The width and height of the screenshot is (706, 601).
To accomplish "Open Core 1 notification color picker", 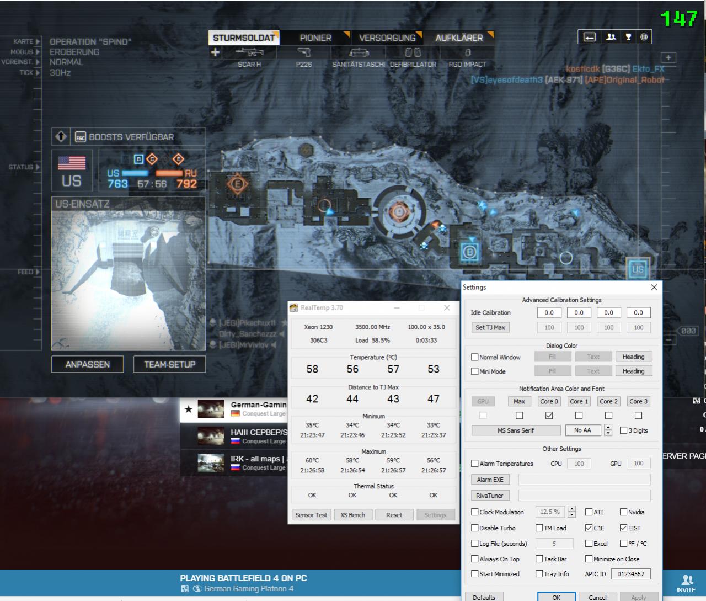I will click(579, 401).
